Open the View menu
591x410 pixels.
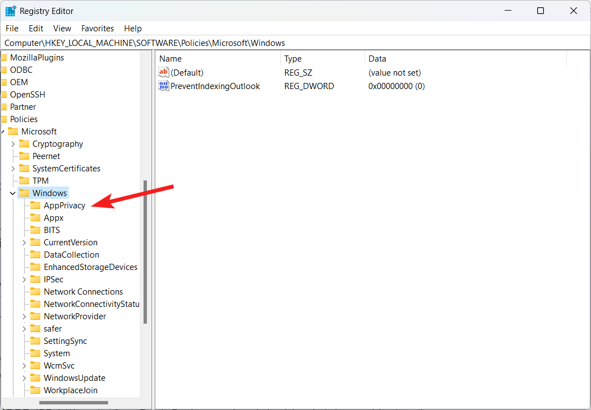(62, 28)
